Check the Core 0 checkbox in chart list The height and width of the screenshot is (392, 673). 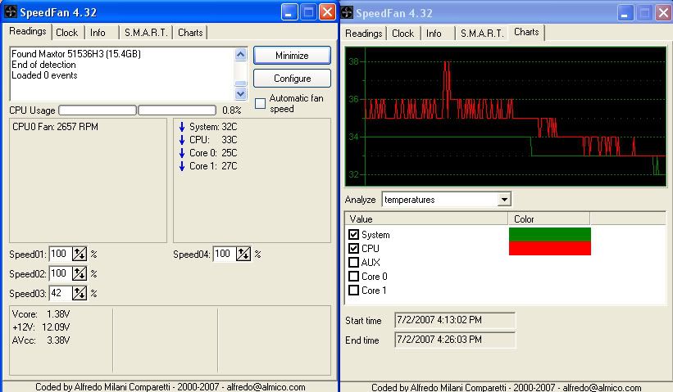(353, 277)
